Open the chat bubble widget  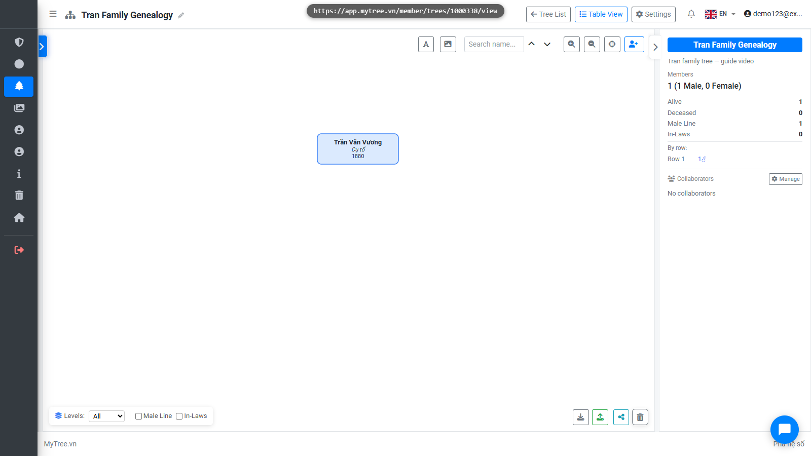(x=785, y=430)
